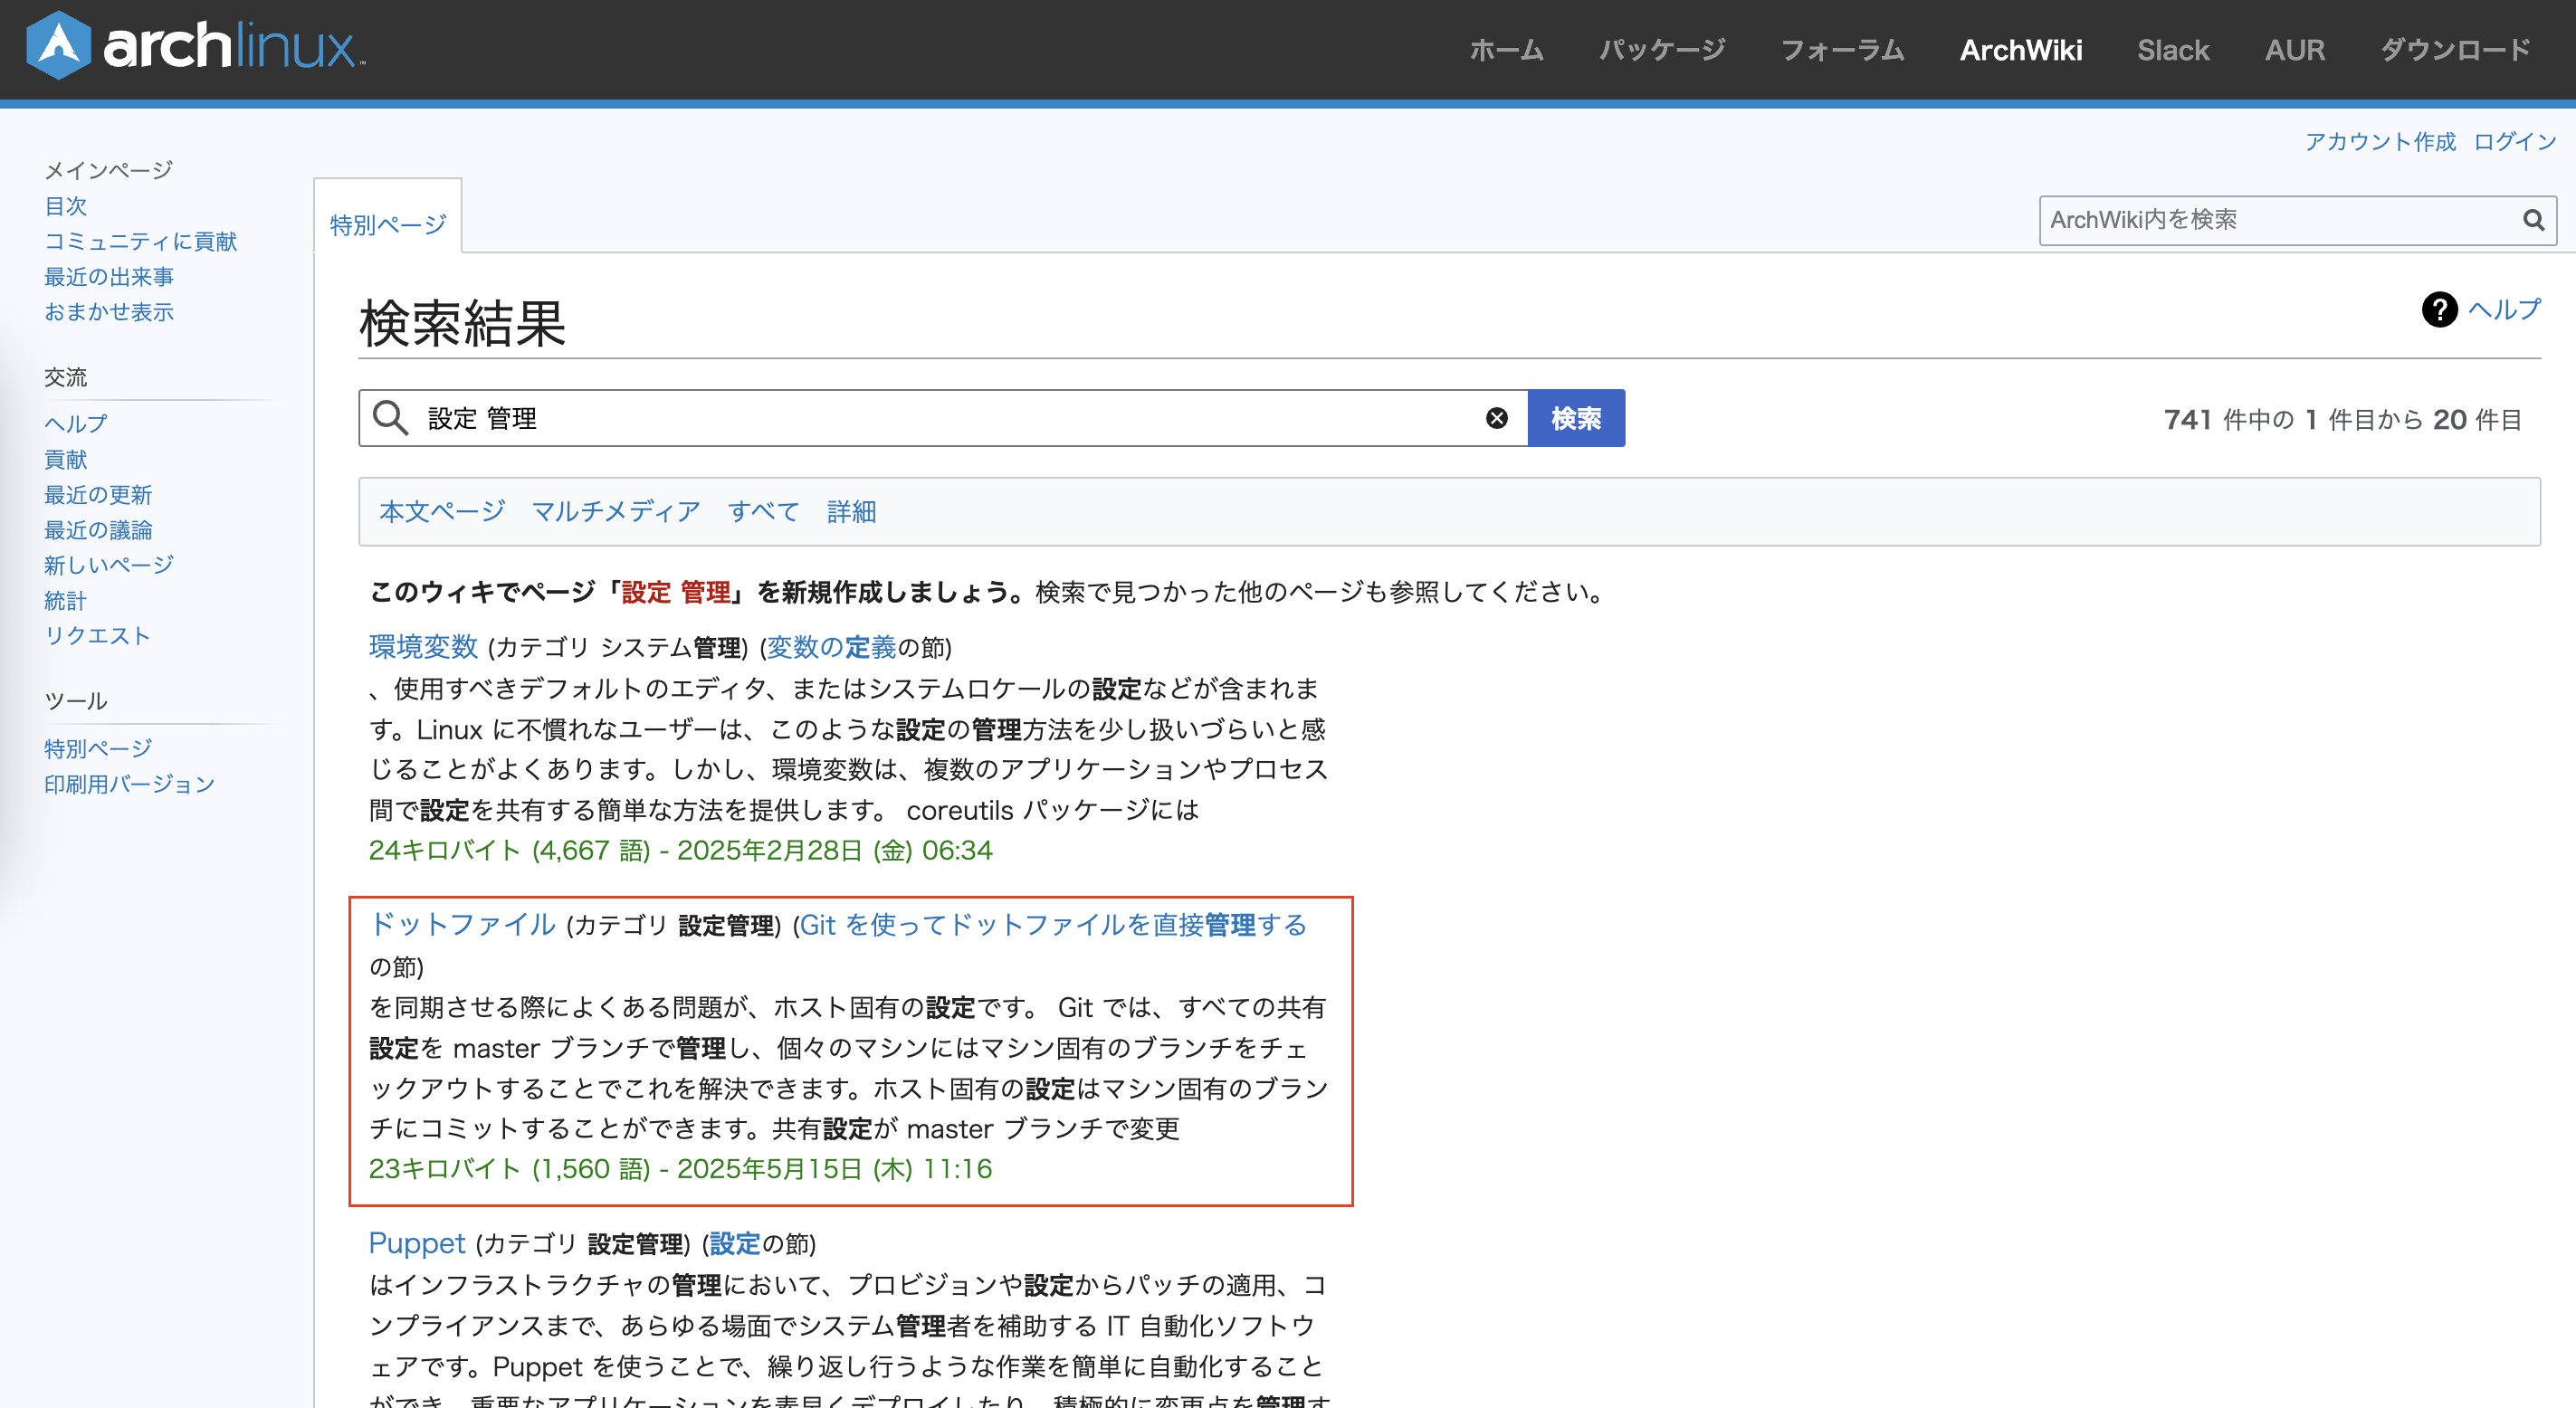The width and height of the screenshot is (2576, 1408).
Task: Open the パッケージ menu item
Action: [x=1663, y=49]
